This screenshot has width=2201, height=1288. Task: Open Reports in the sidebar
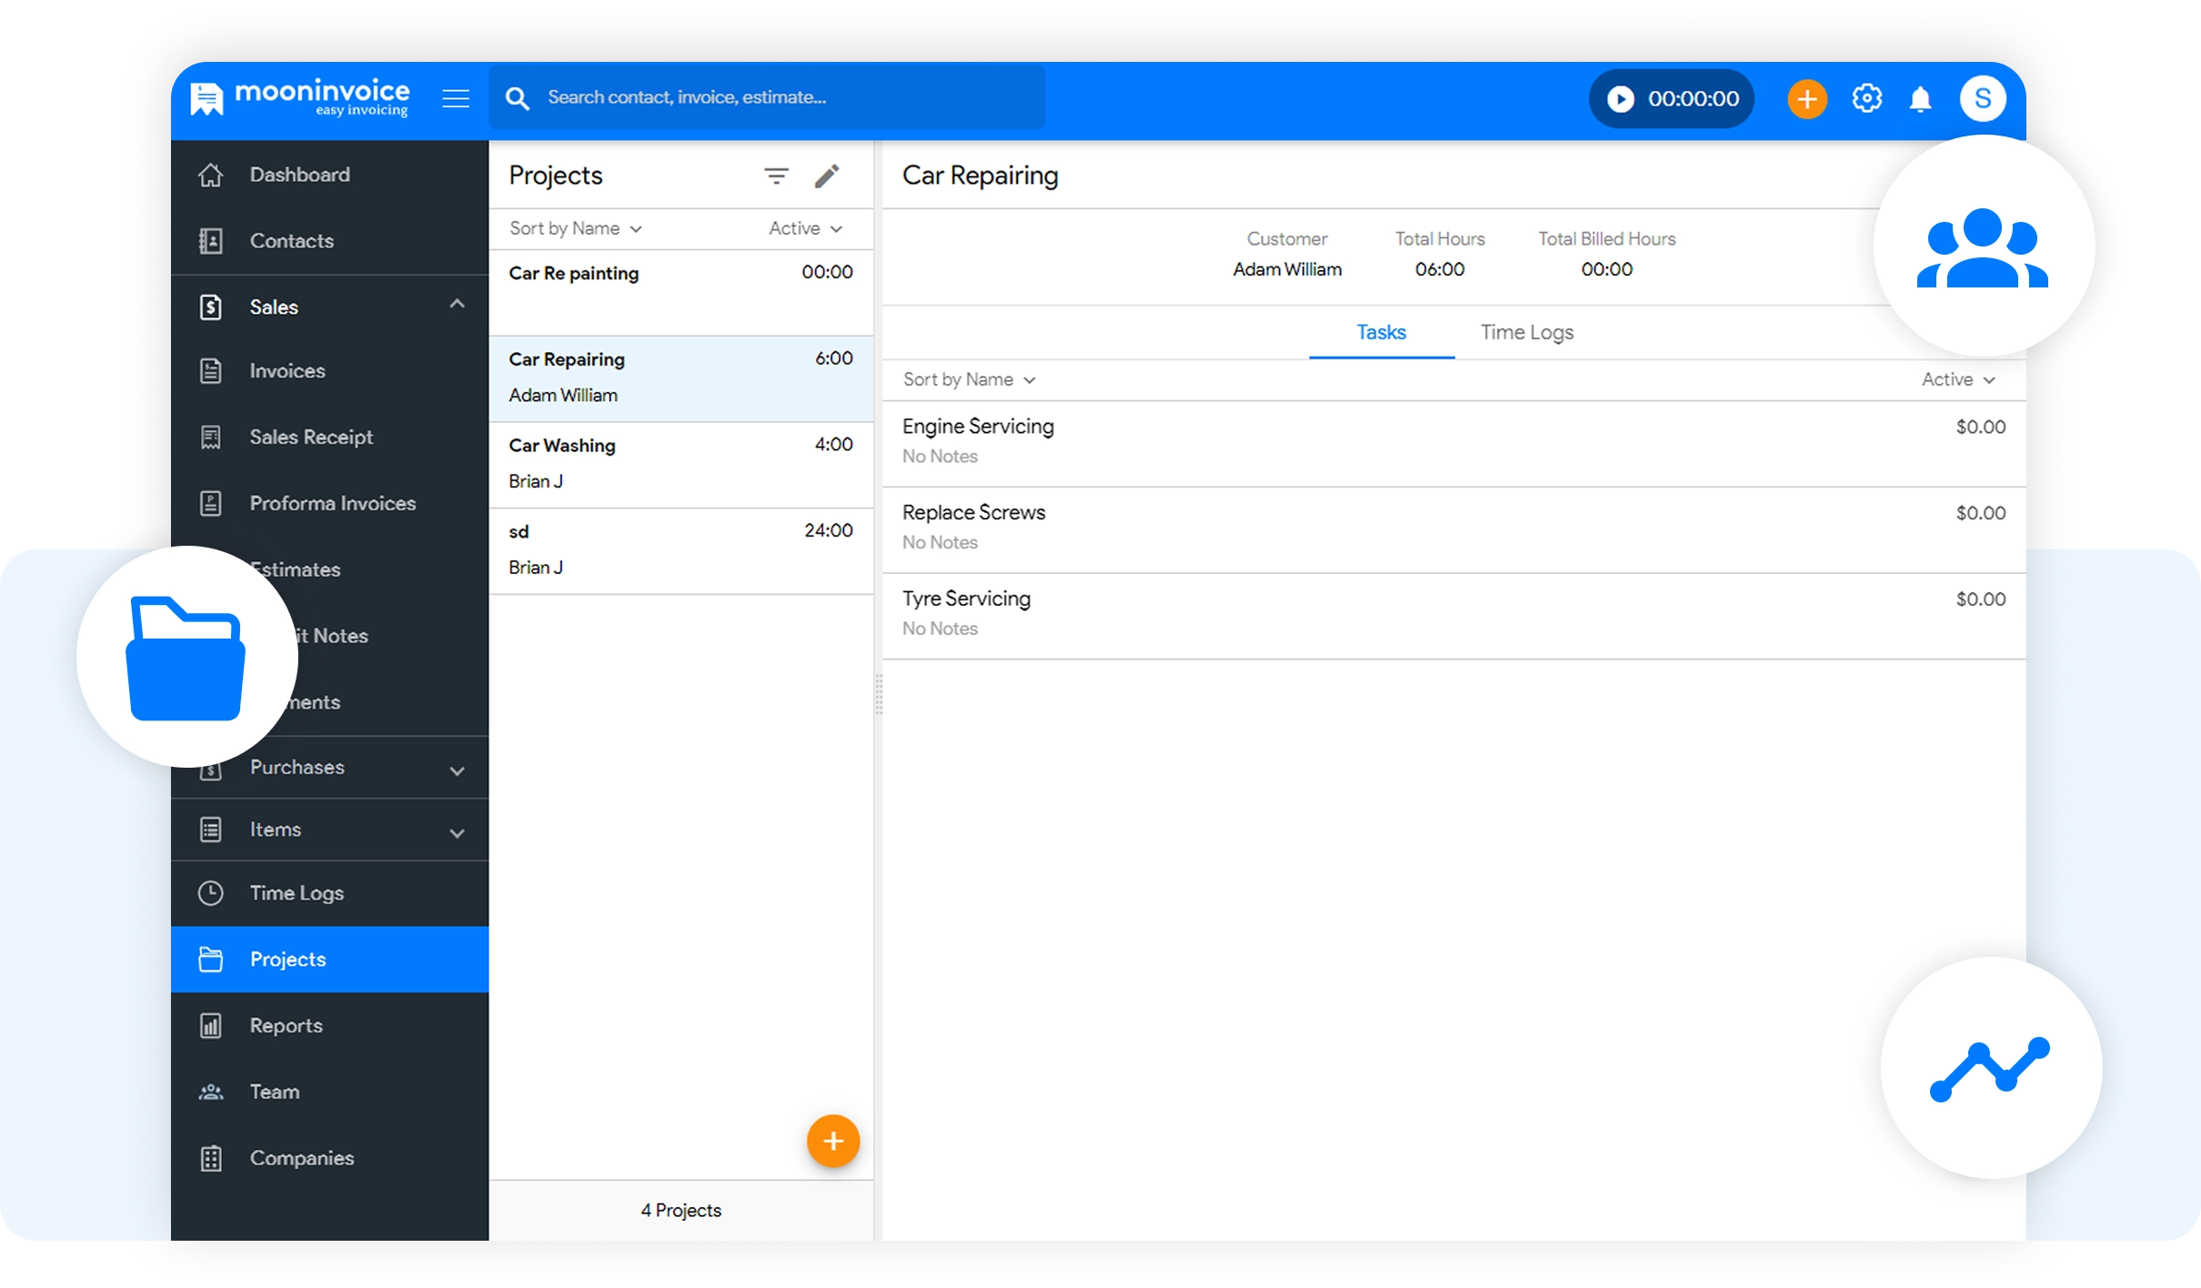pyautogui.click(x=286, y=1025)
